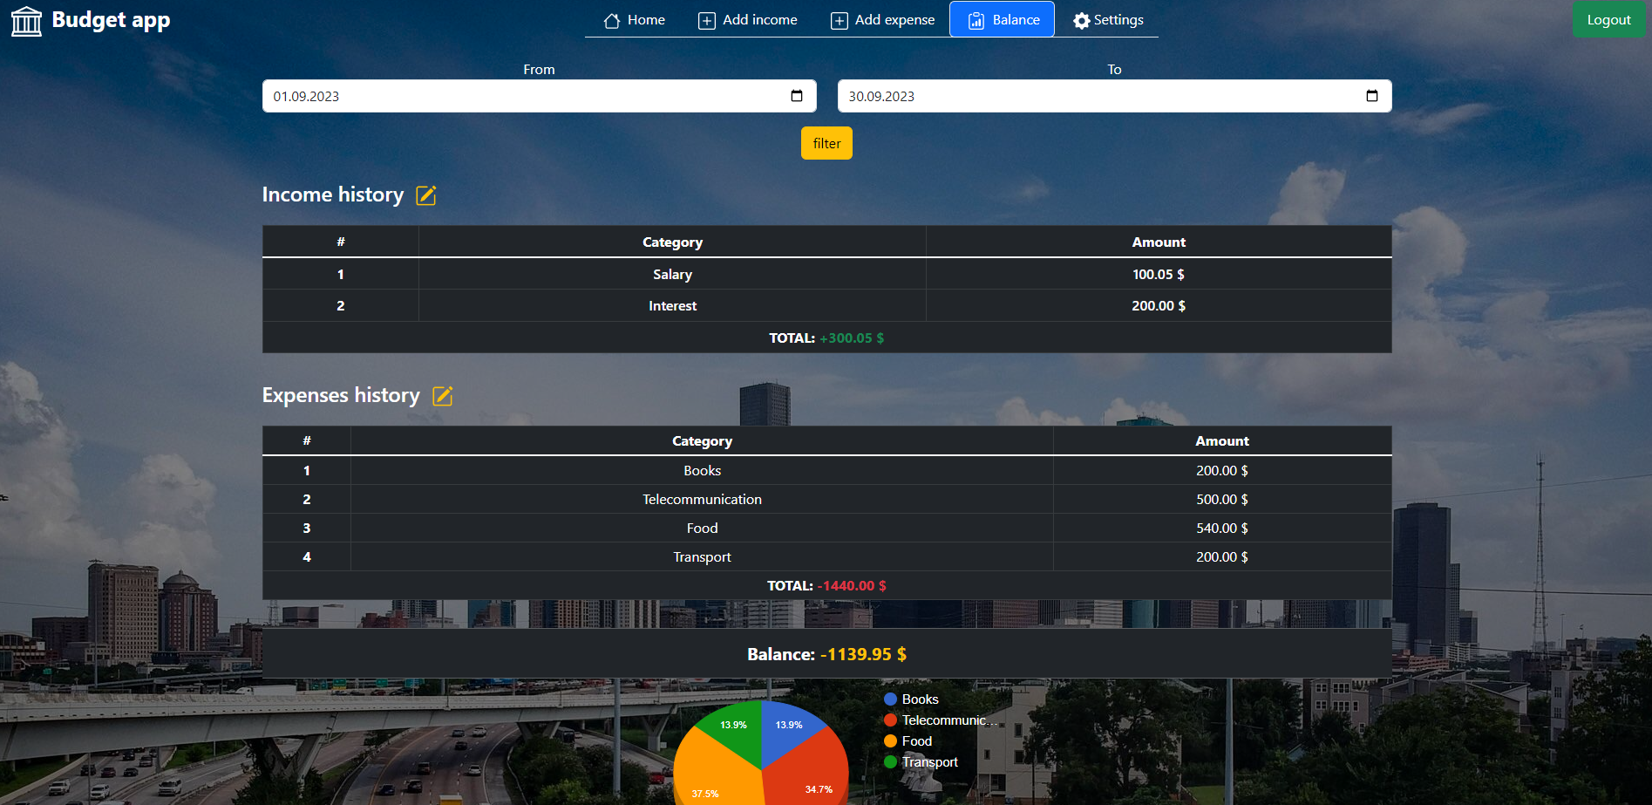
Task: Click the expenses total -1440.00 $
Action: (x=852, y=586)
